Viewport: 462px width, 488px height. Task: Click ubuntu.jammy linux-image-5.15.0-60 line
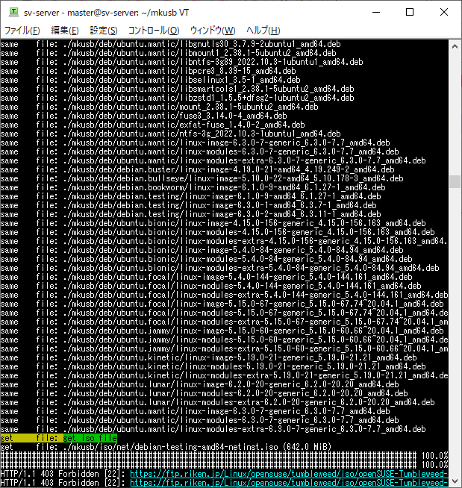222,331
